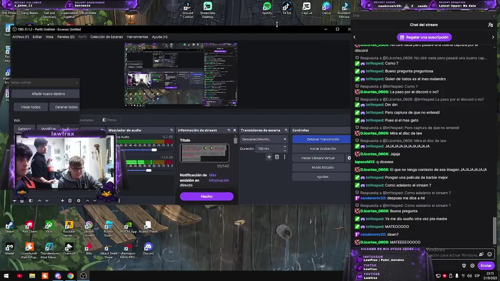Screen dimensions: 500x281
Task: Pop out the Mezclador de audio dock
Action: click(171, 130)
